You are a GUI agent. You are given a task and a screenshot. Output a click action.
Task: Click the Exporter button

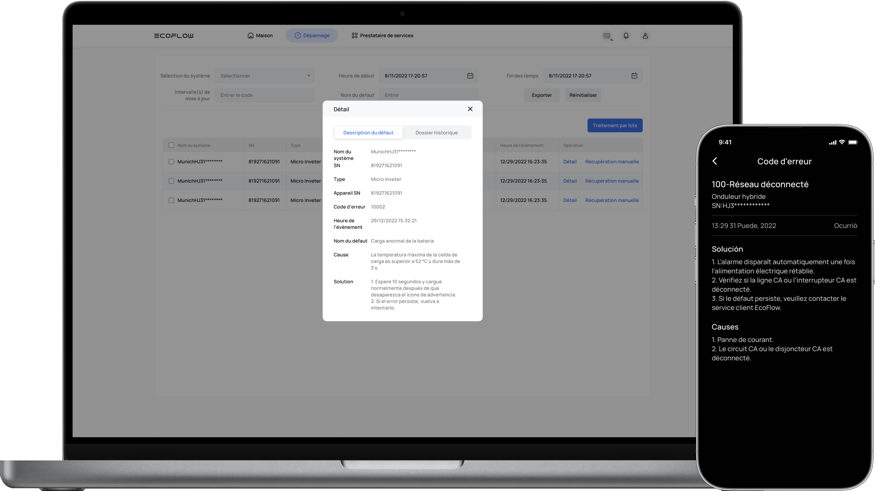click(x=541, y=95)
